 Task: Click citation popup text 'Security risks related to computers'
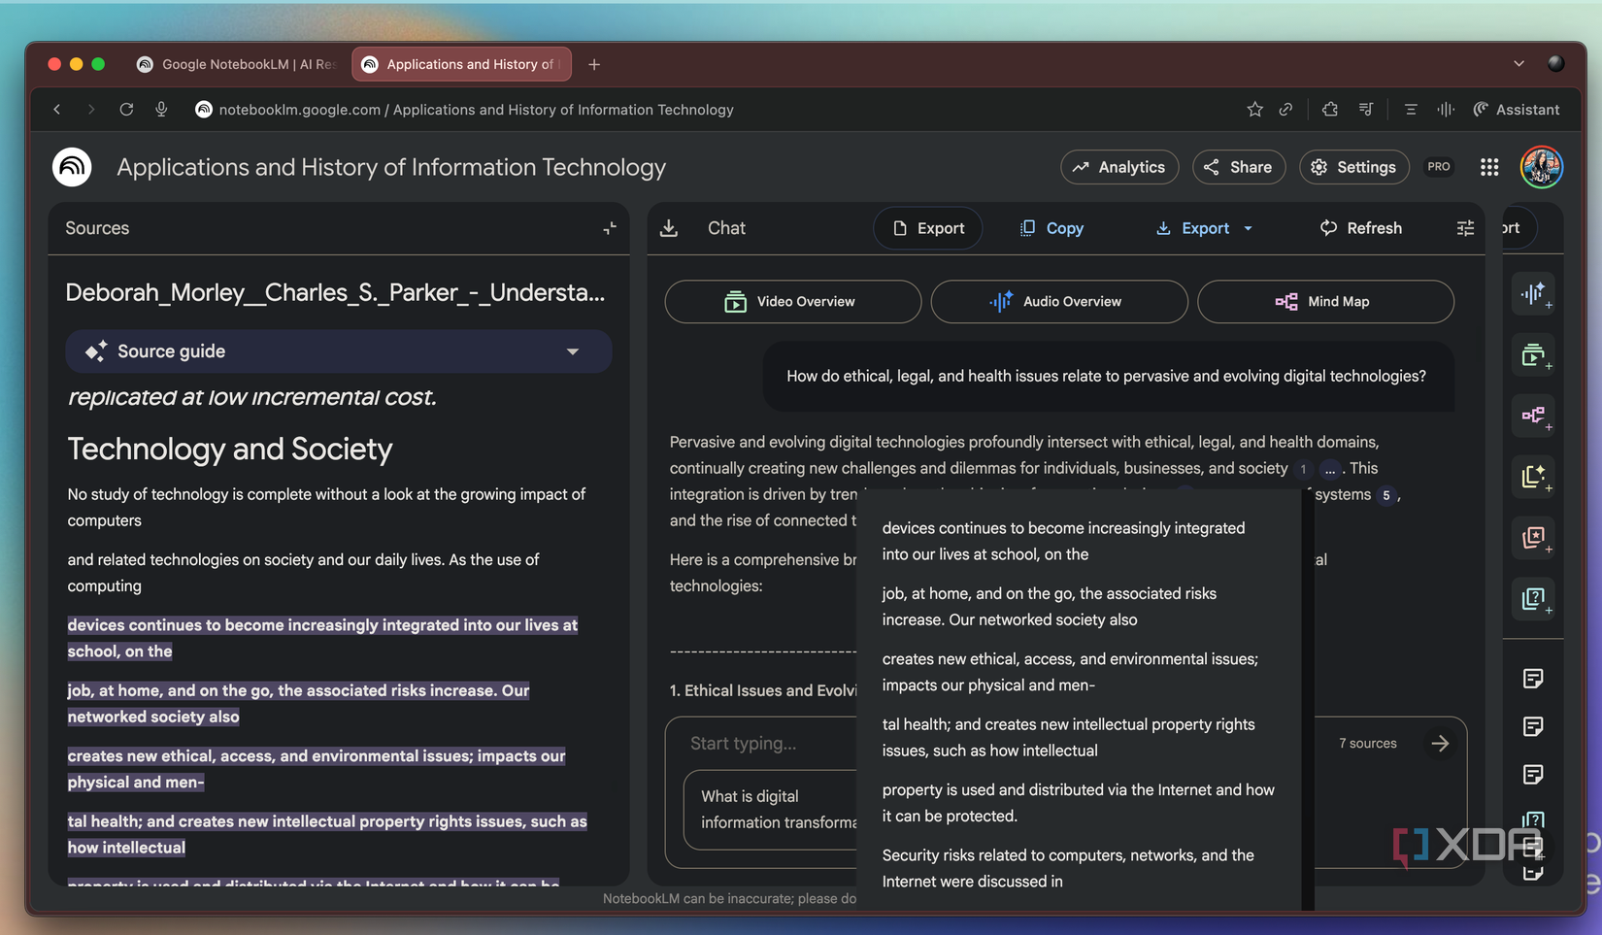[1068, 868]
